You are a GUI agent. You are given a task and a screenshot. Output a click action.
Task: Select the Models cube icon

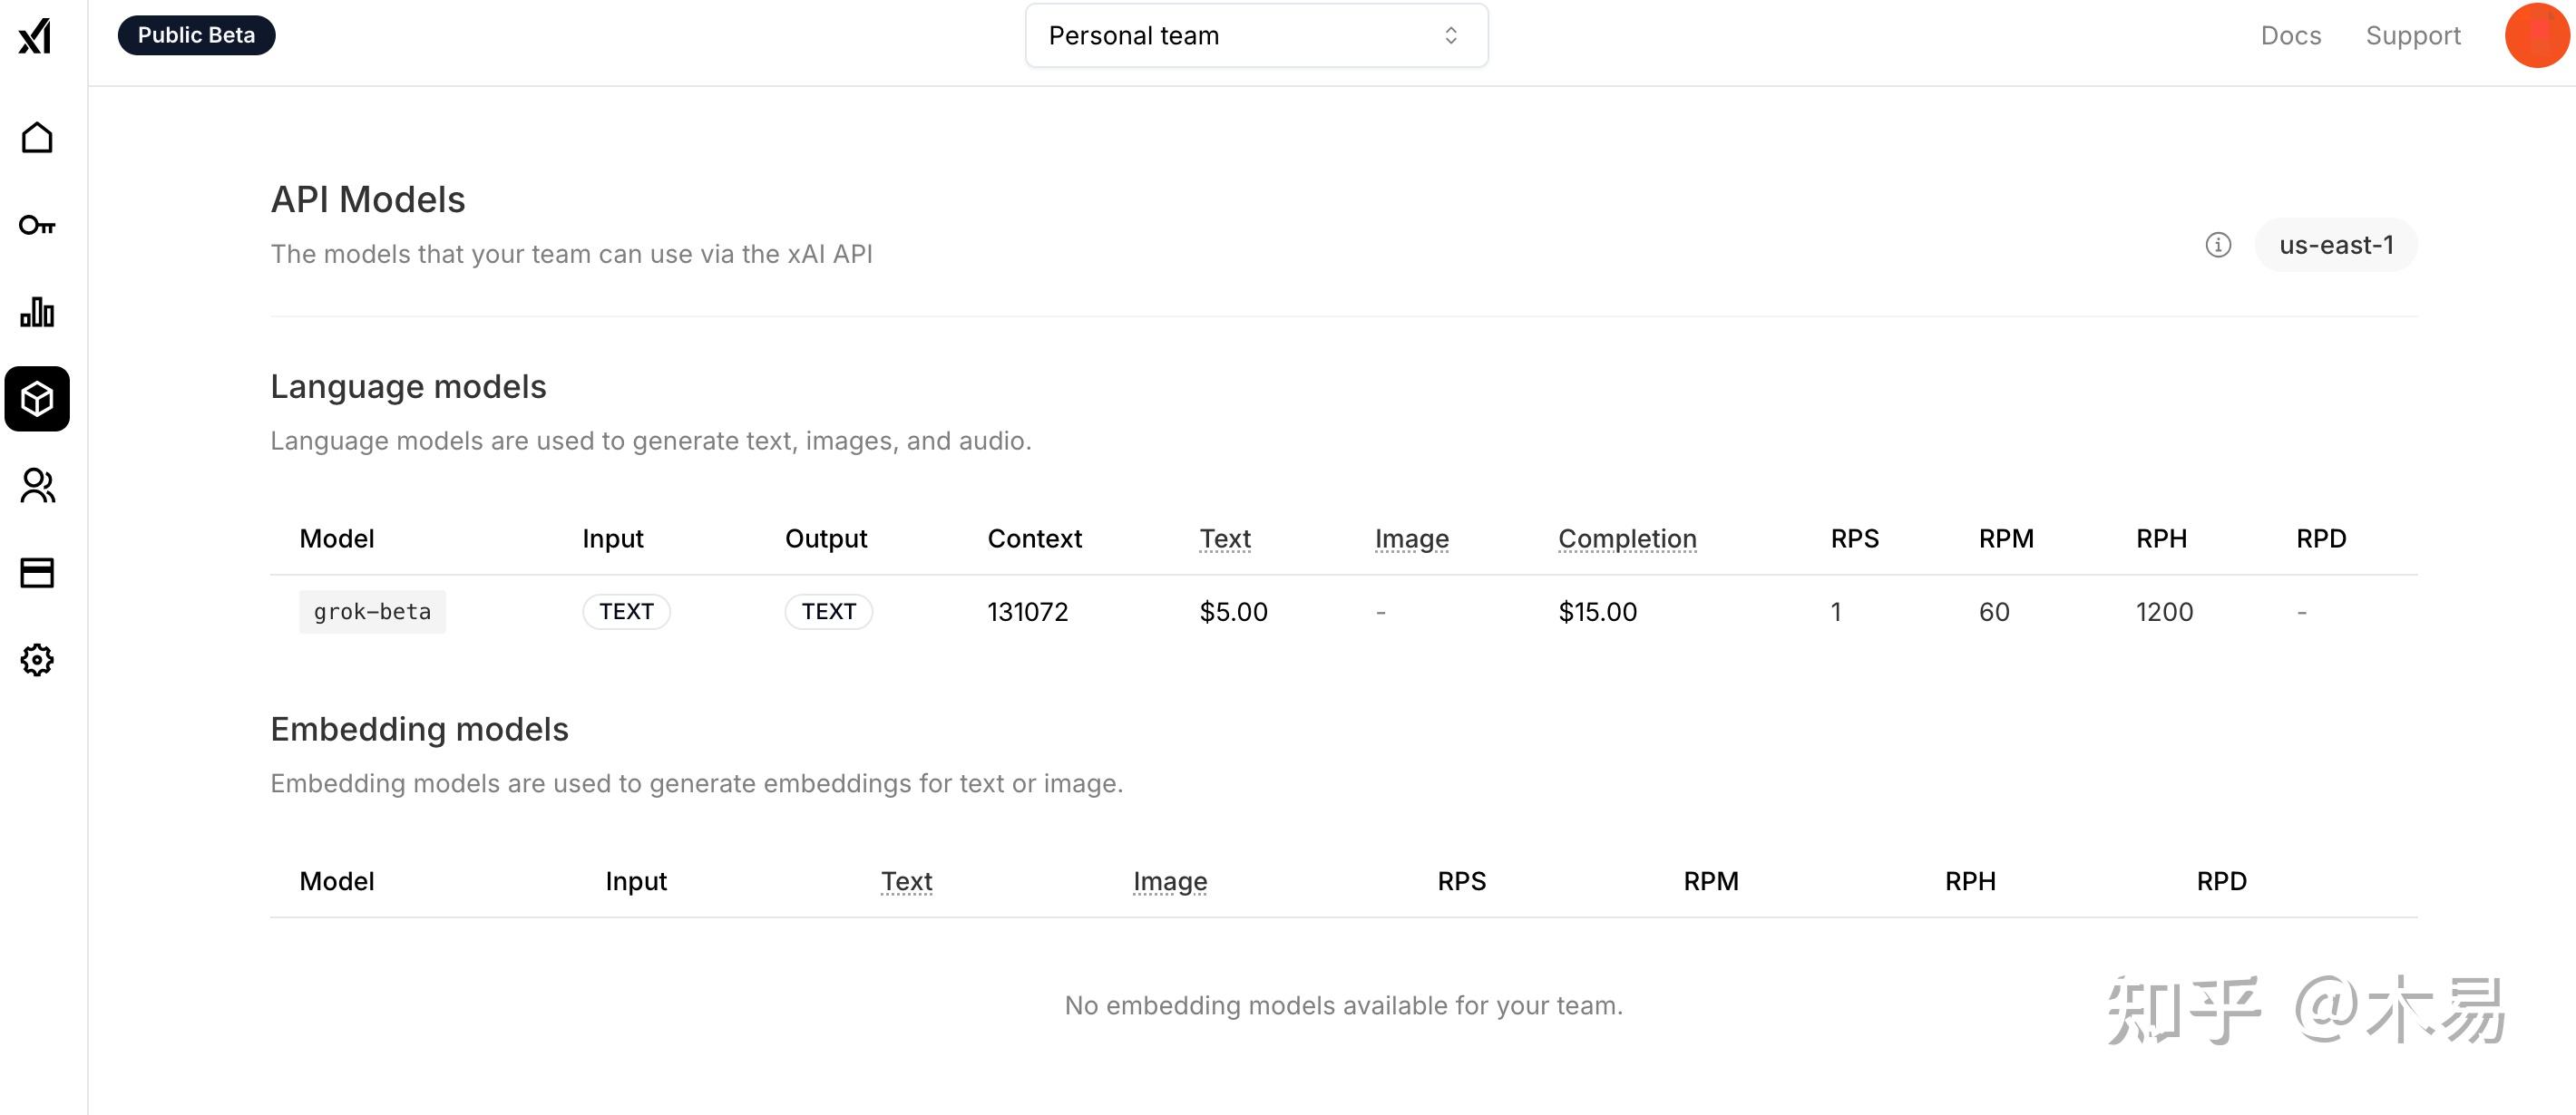tap(37, 400)
